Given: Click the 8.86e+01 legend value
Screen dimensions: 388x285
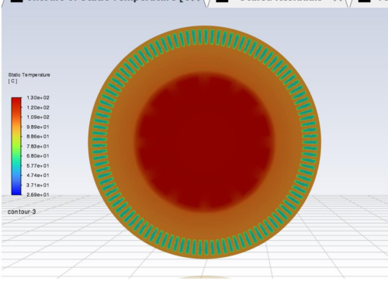Looking at the screenshot, I should click(38, 137).
